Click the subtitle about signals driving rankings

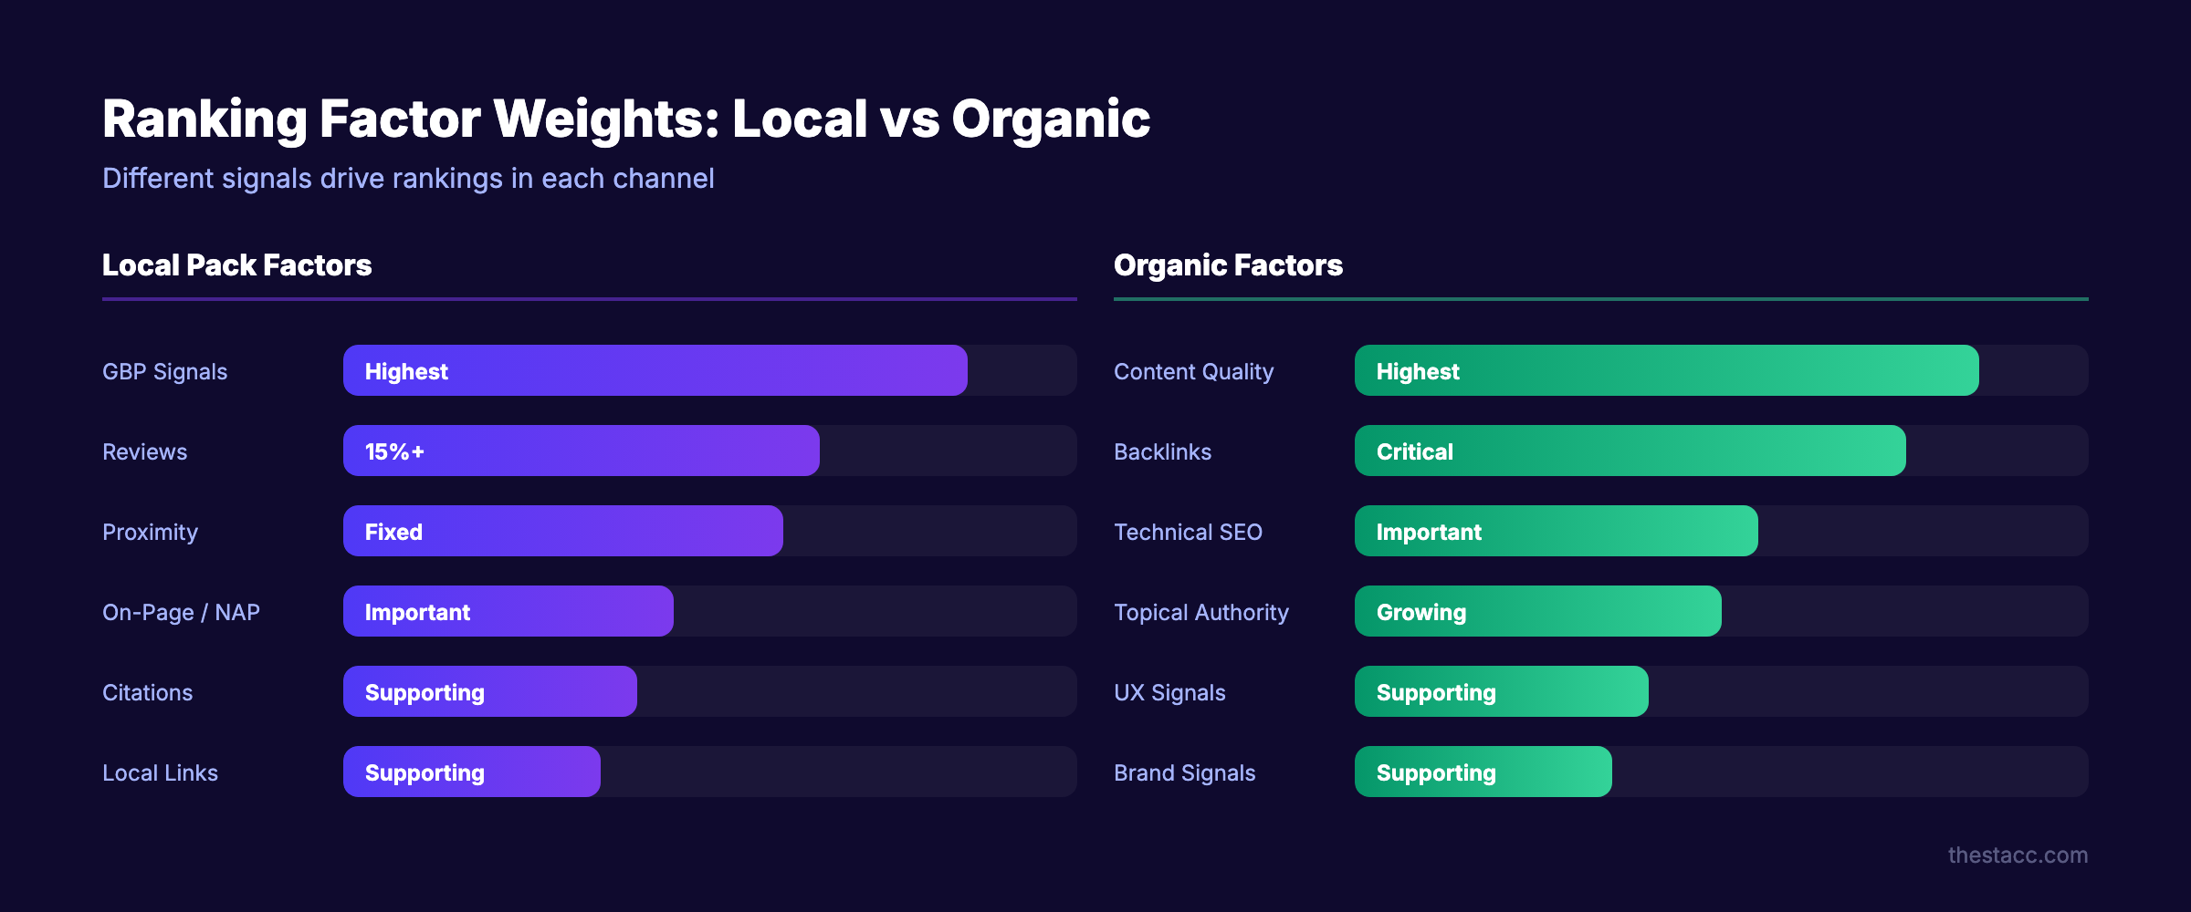click(x=409, y=179)
